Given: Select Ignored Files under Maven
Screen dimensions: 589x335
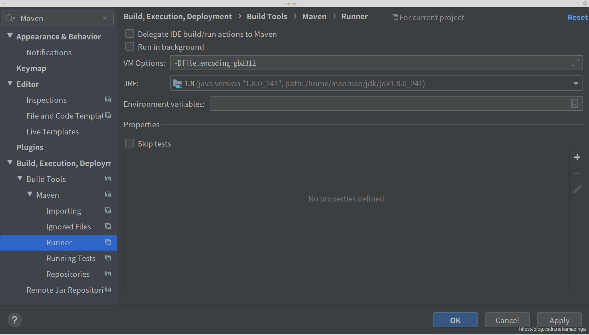Looking at the screenshot, I should coord(69,227).
